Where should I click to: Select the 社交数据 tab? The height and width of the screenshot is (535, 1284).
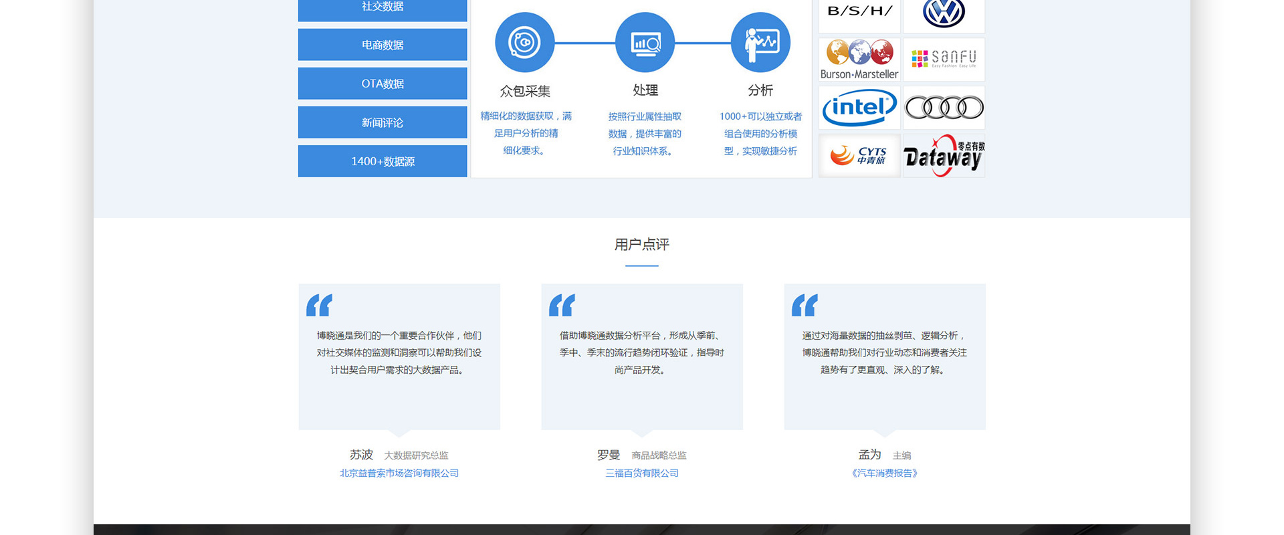click(383, 8)
